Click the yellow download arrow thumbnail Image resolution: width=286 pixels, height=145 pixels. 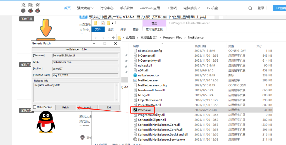click(x=46, y=29)
